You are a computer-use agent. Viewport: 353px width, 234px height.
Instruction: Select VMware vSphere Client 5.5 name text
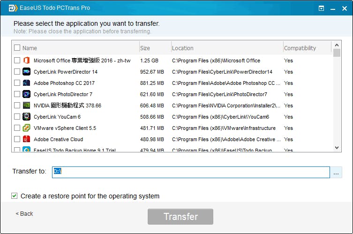65,128
